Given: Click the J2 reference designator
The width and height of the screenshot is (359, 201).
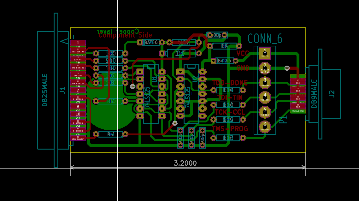Looking at the screenshot, I should (x=332, y=94).
